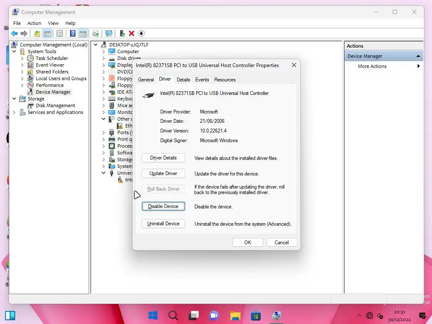Click the printer icon beside Print queues
432x324 pixels.
(111, 139)
